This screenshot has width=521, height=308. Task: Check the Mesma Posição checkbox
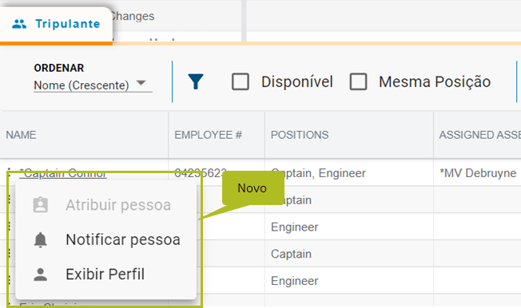pyautogui.click(x=358, y=81)
